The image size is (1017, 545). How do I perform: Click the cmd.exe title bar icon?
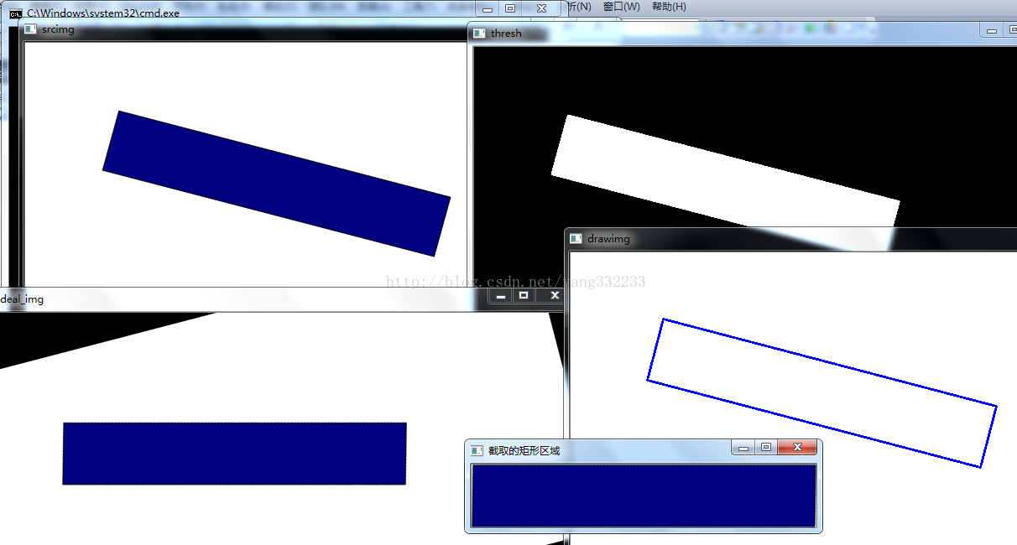coord(15,13)
